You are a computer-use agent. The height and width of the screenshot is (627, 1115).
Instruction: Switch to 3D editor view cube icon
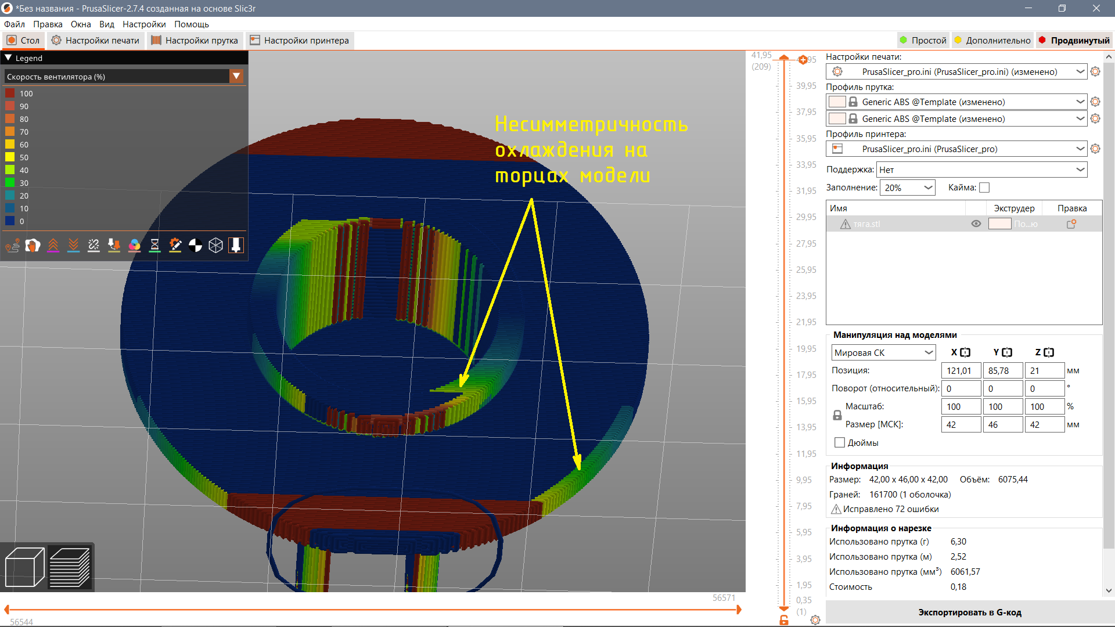24,567
